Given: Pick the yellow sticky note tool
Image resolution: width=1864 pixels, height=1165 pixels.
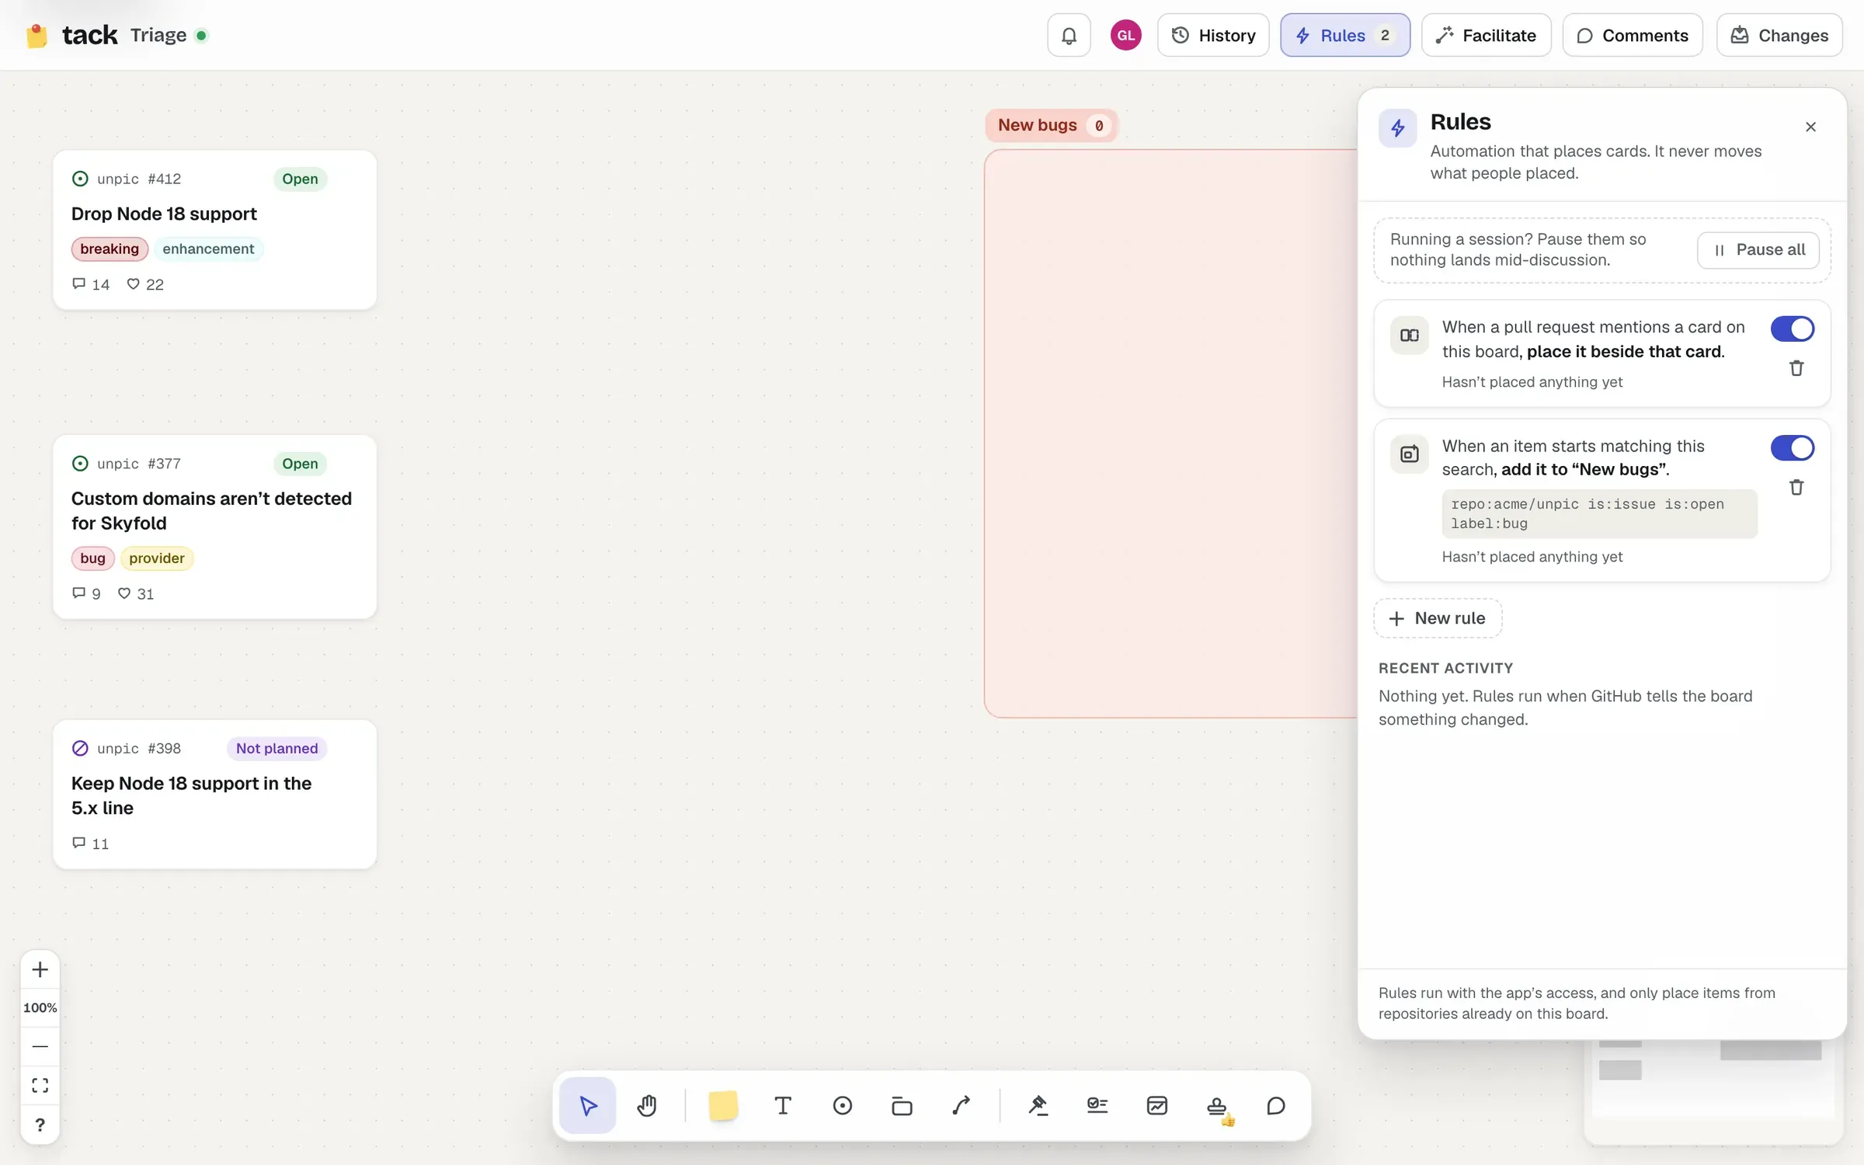Looking at the screenshot, I should click(x=723, y=1105).
